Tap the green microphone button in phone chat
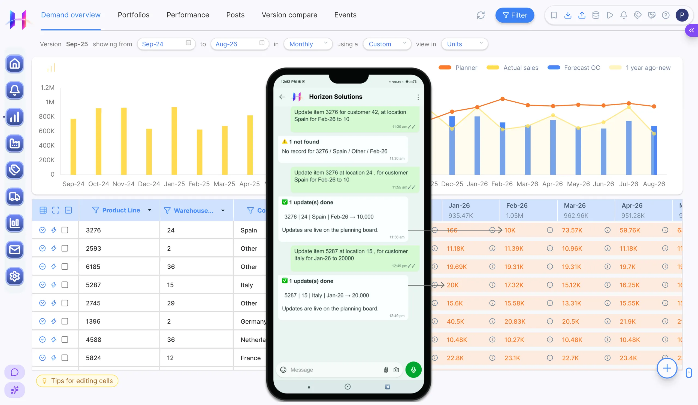The height and width of the screenshot is (405, 698). pyautogui.click(x=413, y=370)
